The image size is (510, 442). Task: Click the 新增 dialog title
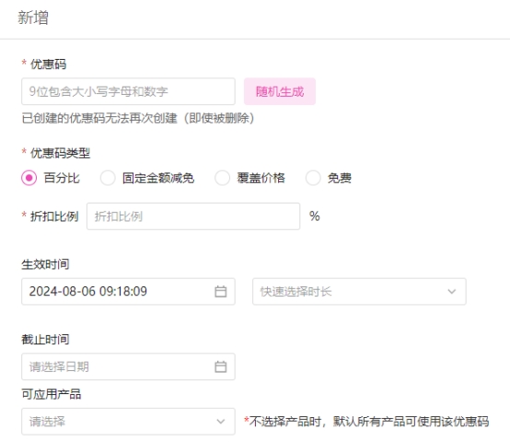(x=33, y=17)
